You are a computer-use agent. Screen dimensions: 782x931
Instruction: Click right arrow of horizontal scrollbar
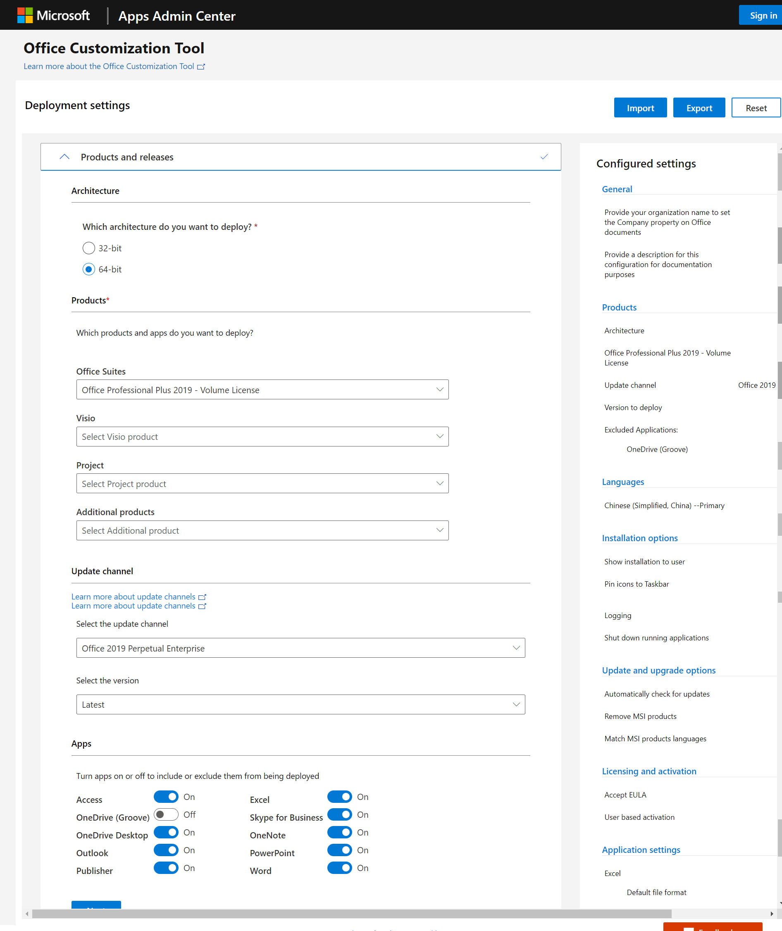(771, 914)
